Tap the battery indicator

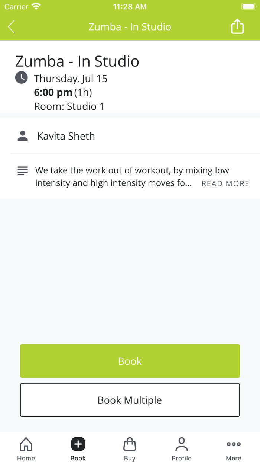[x=248, y=6]
